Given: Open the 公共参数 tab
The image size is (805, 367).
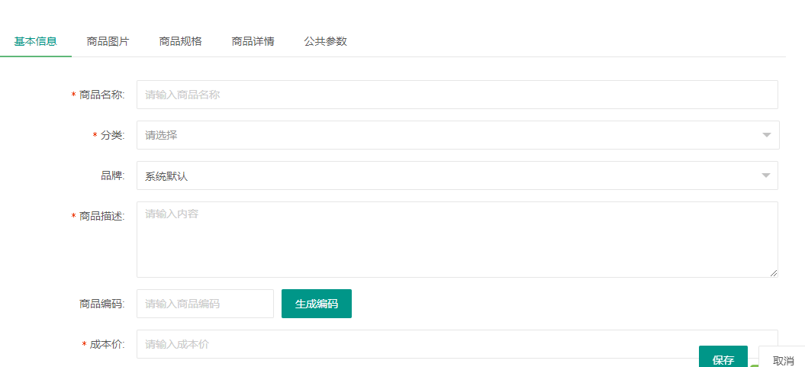Looking at the screenshot, I should point(326,41).
